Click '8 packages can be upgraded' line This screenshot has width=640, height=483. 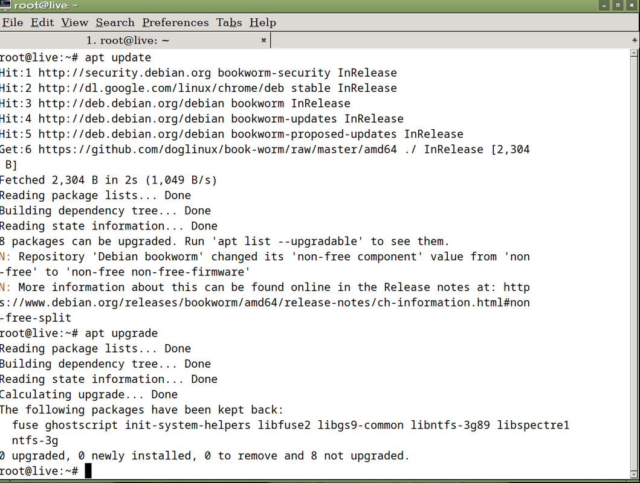tap(224, 241)
